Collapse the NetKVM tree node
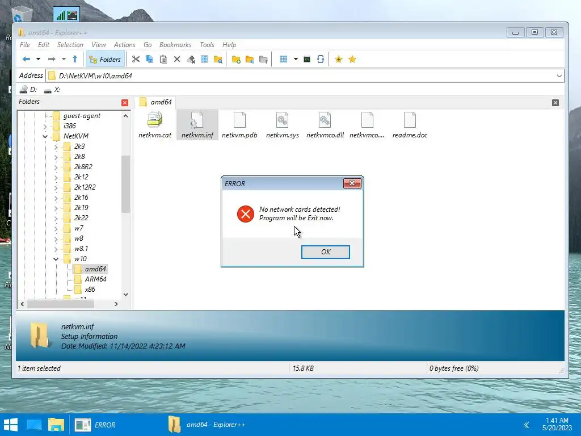The height and width of the screenshot is (436, 581). coord(45,136)
